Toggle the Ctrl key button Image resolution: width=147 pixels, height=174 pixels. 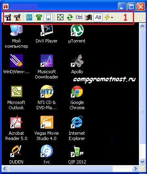[x=79, y=17]
